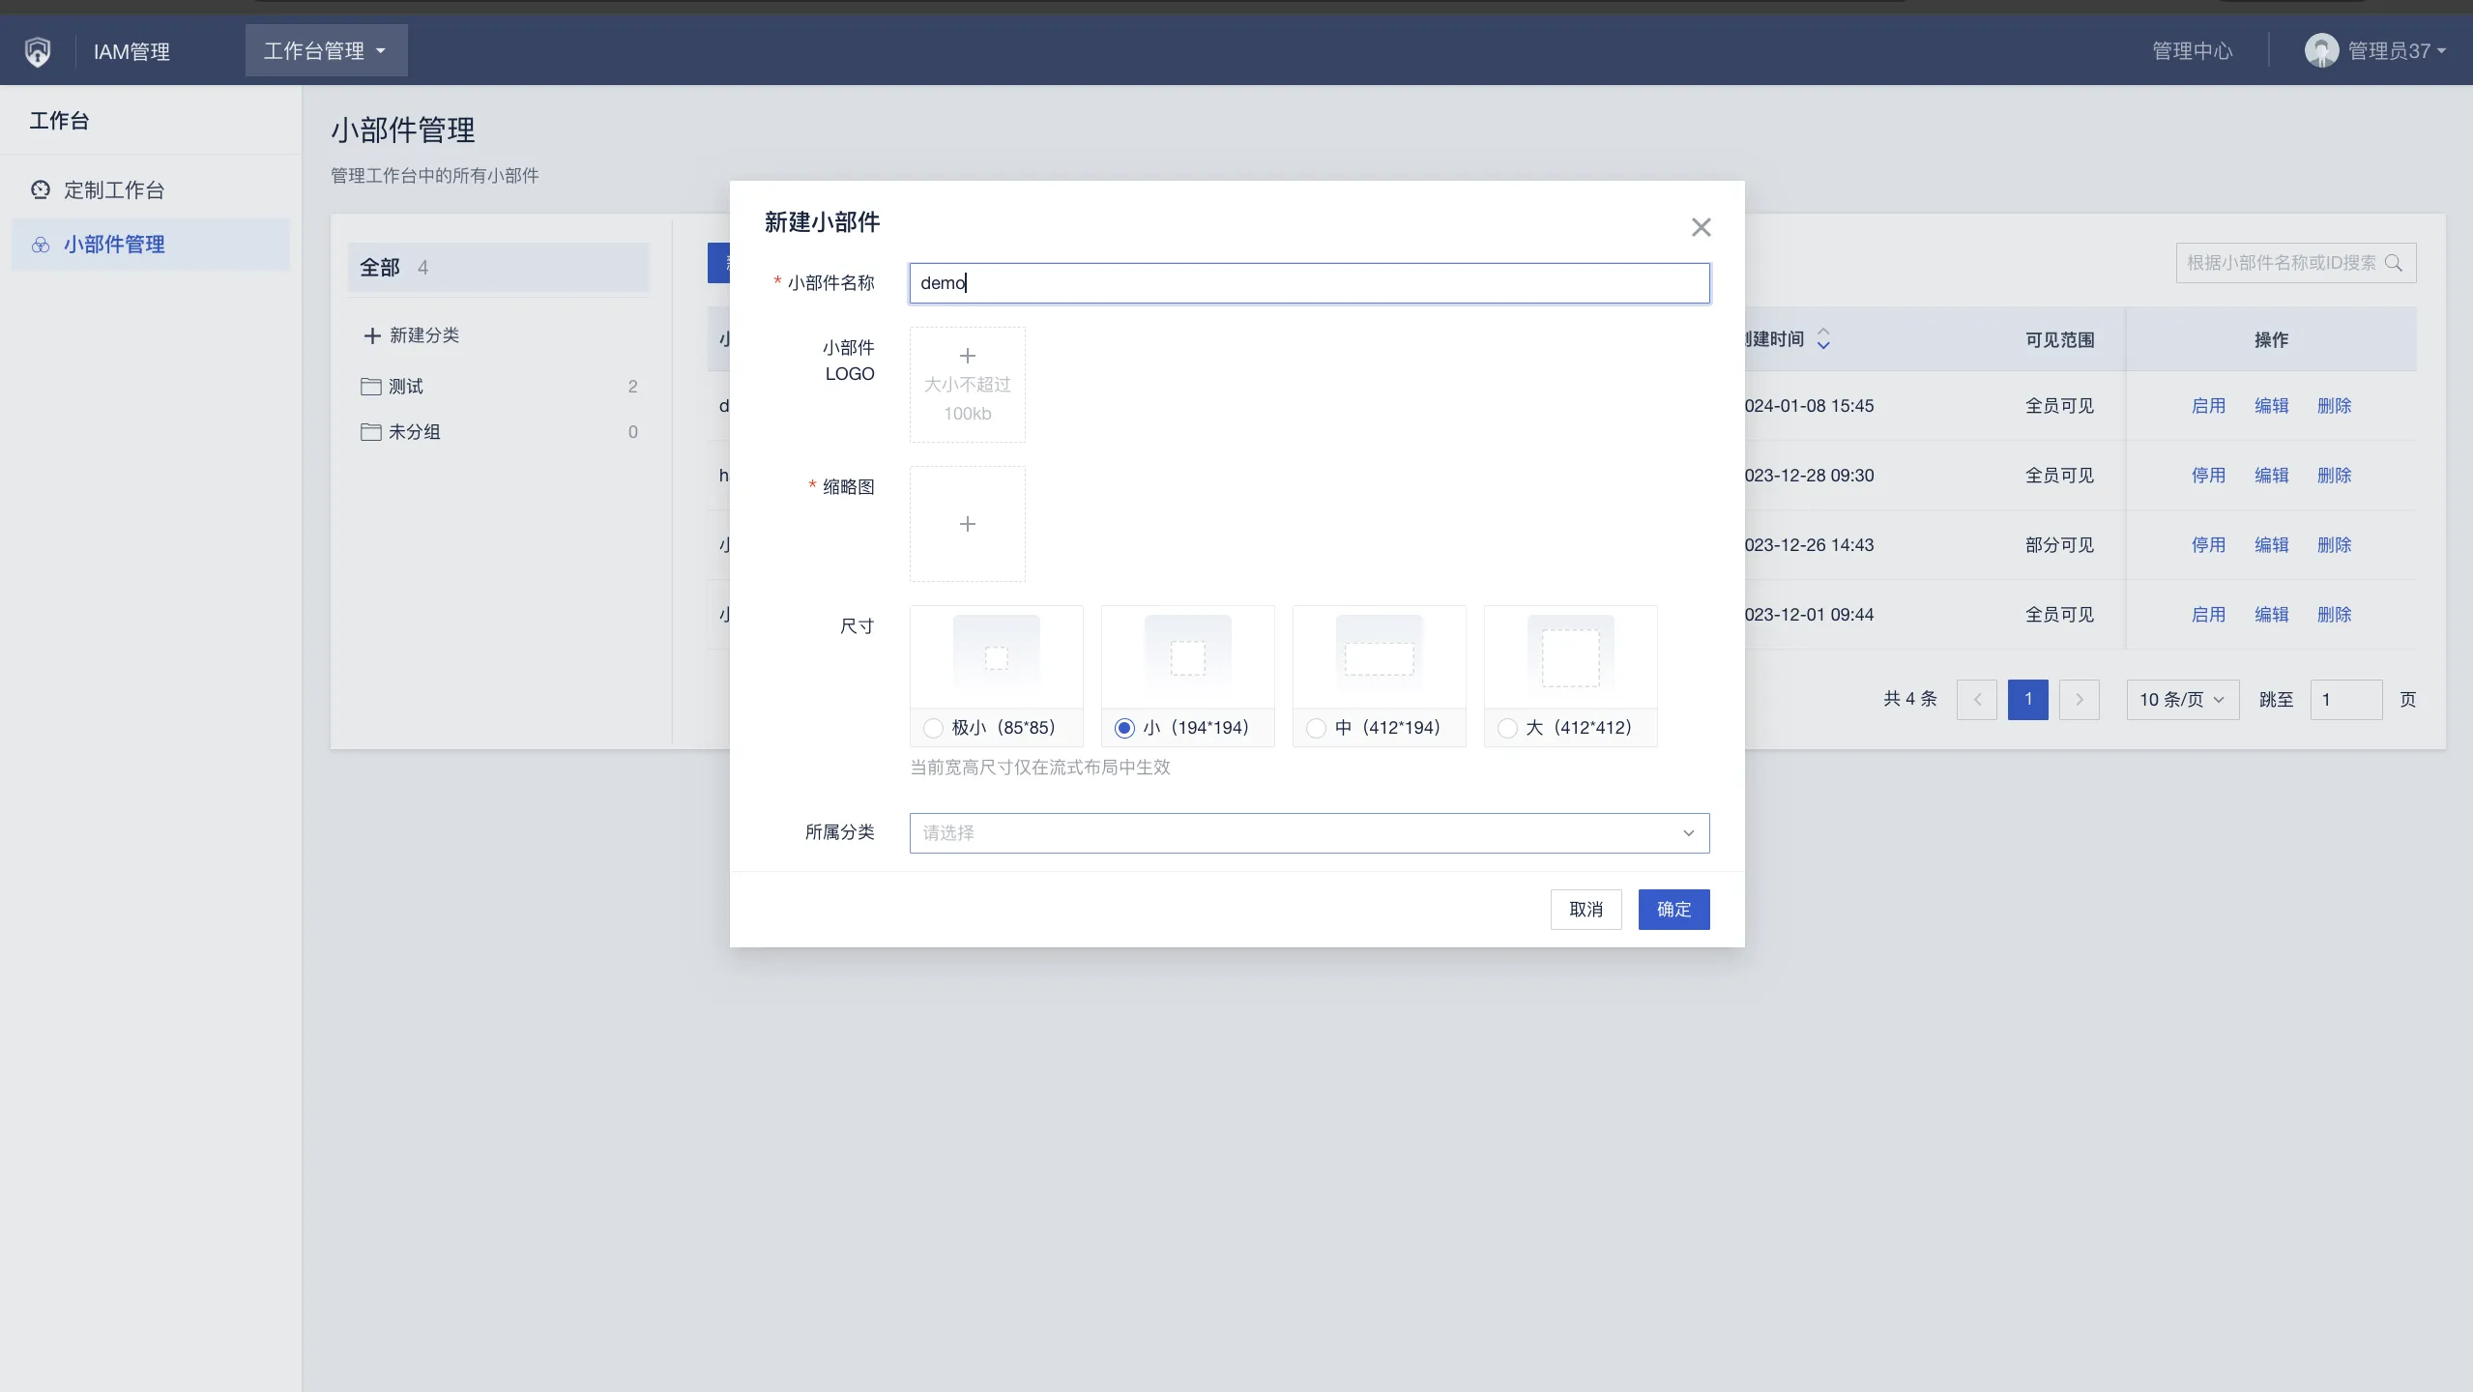This screenshot has height=1392, width=2473.
Task: Click the 未分组 folder icon
Action: pyautogui.click(x=370, y=432)
